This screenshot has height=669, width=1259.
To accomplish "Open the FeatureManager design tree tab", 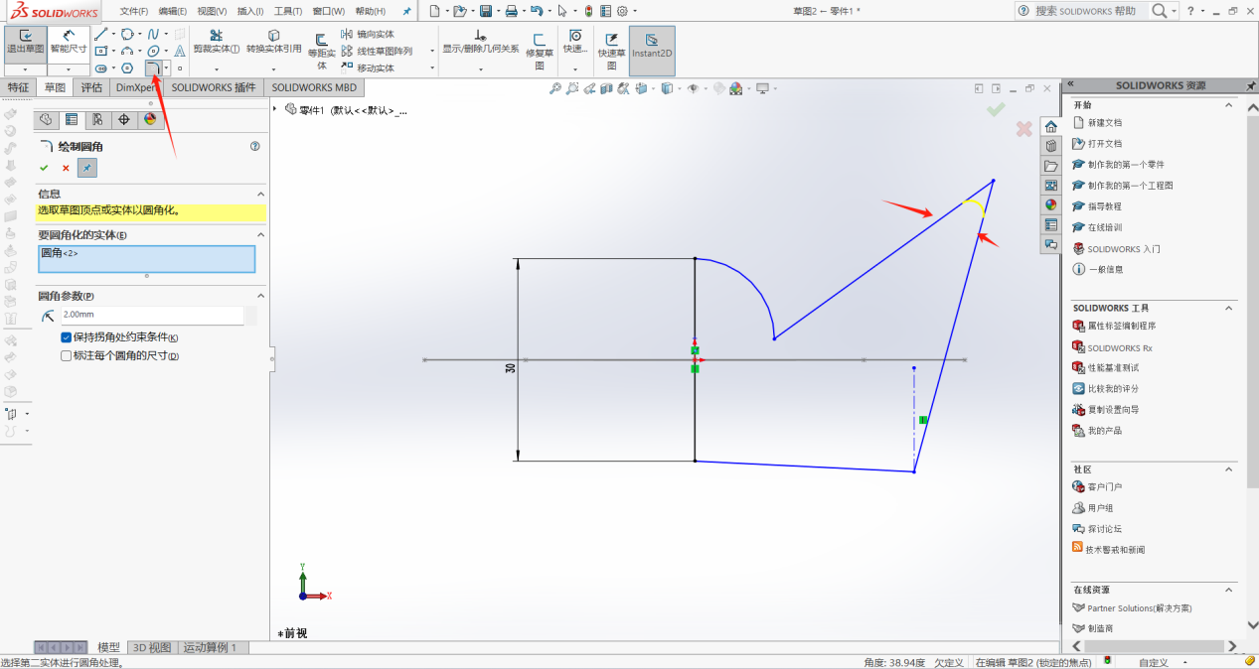I will click(x=46, y=119).
